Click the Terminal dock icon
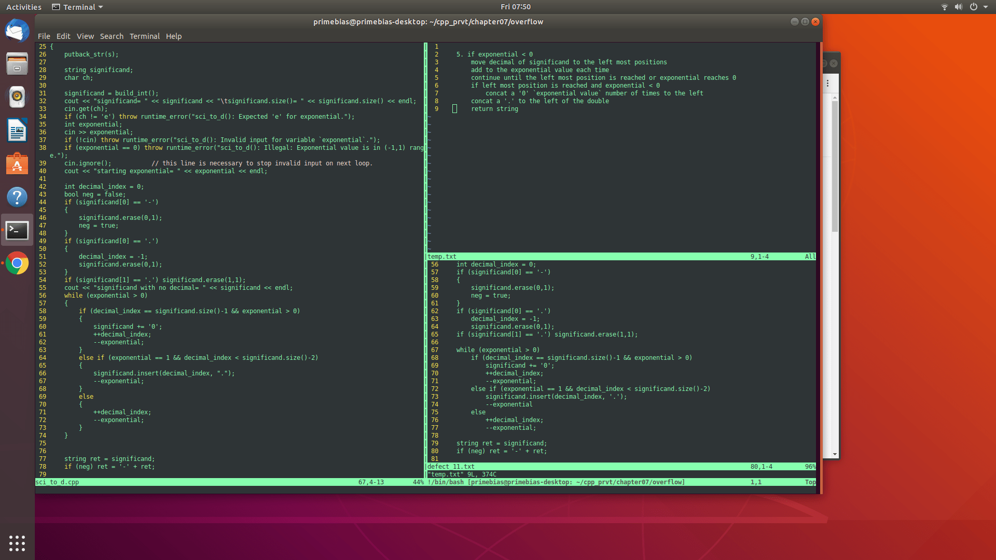Image resolution: width=996 pixels, height=560 pixels. coord(17,230)
